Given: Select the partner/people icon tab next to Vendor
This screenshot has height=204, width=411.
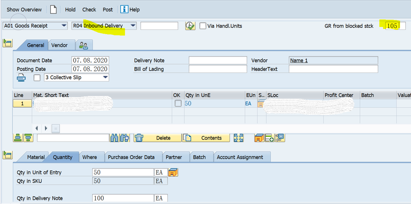Looking at the screenshot, I should [x=84, y=45].
